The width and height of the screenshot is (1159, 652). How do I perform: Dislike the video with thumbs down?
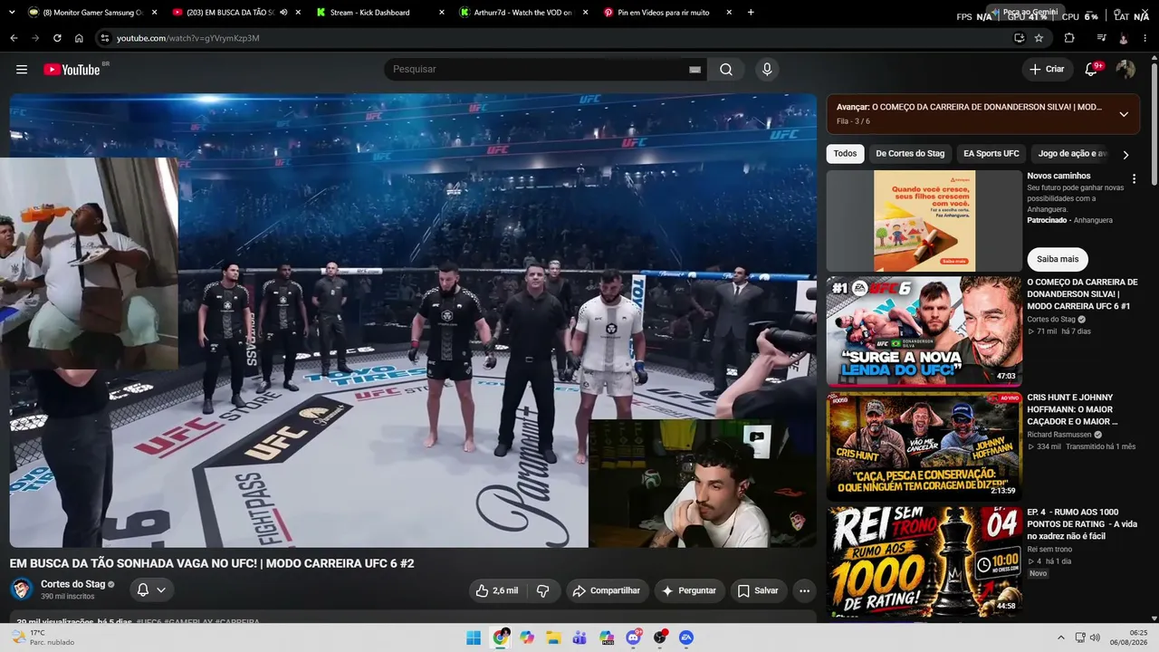543,590
